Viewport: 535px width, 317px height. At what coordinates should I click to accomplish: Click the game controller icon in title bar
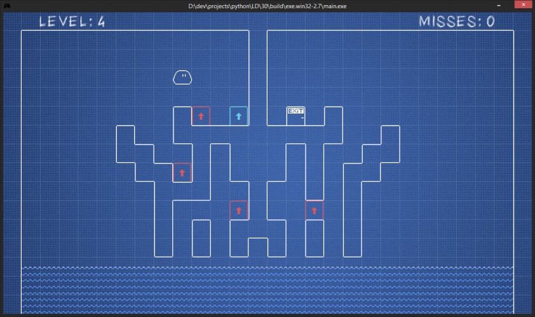point(7,6)
